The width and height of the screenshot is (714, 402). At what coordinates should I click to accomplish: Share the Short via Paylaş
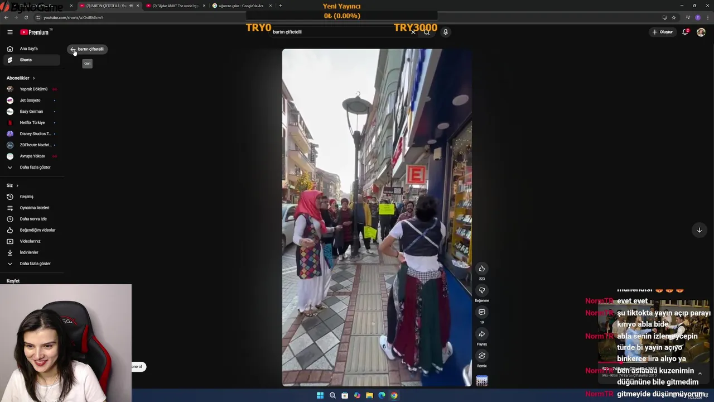click(x=482, y=334)
